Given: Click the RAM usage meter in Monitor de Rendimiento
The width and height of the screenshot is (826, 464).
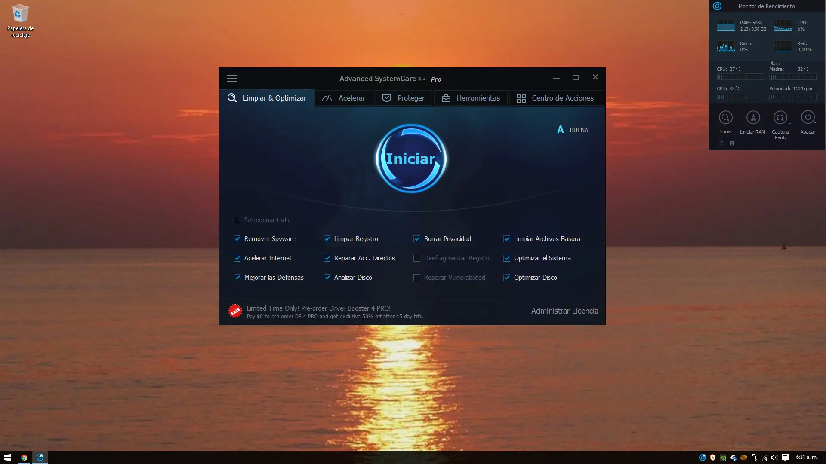Looking at the screenshot, I should 726,26.
